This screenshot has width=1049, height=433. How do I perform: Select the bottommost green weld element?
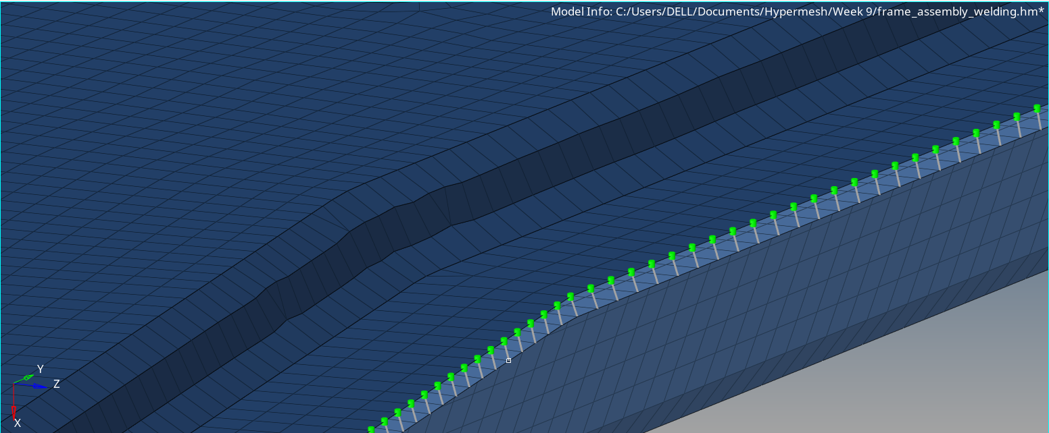click(x=372, y=428)
